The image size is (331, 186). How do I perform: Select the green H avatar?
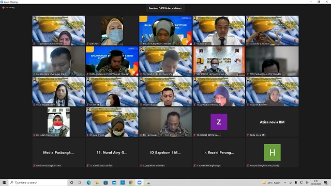pyautogui.click(x=273, y=152)
